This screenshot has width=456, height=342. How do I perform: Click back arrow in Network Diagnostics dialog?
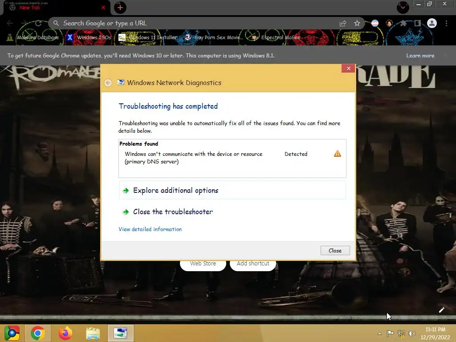tap(108, 83)
